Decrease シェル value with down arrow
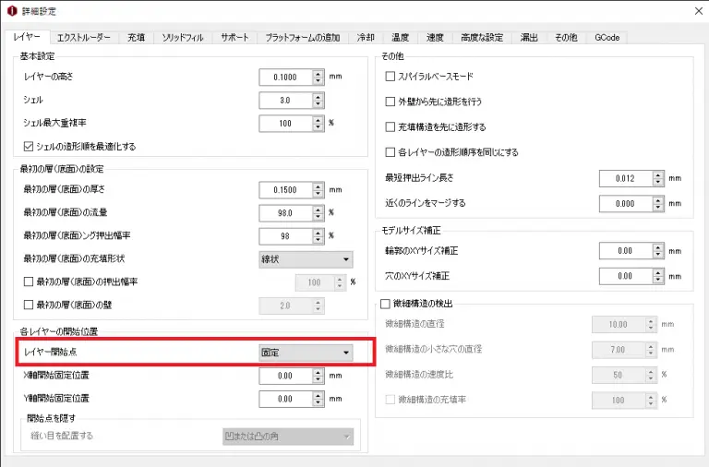Image resolution: width=709 pixels, height=467 pixels. click(x=318, y=103)
